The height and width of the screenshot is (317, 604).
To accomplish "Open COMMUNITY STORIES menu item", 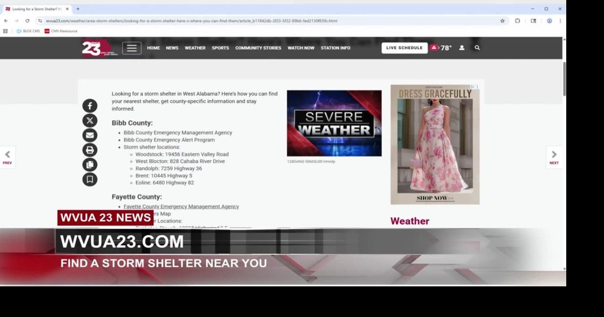I will point(258,48).
